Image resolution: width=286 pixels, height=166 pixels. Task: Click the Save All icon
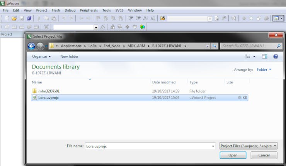click(x=29, y=18)
